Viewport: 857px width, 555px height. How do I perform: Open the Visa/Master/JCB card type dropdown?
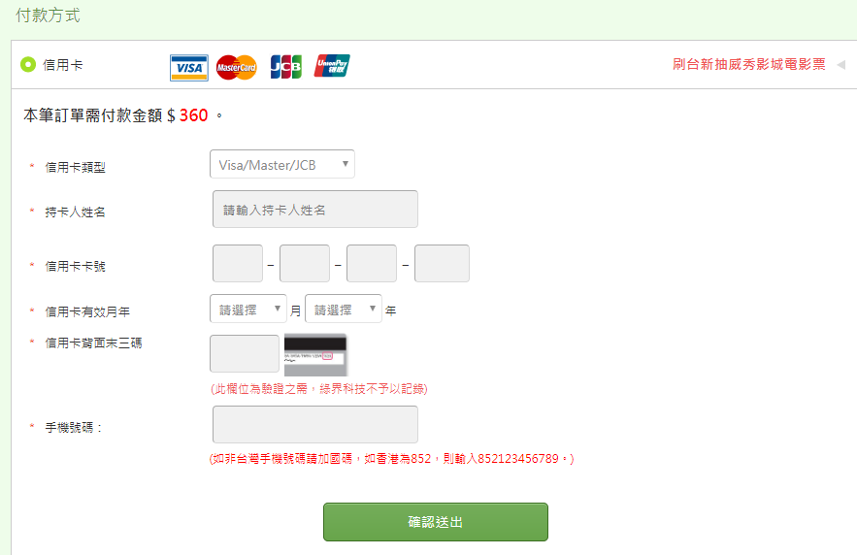pos(282,164)
